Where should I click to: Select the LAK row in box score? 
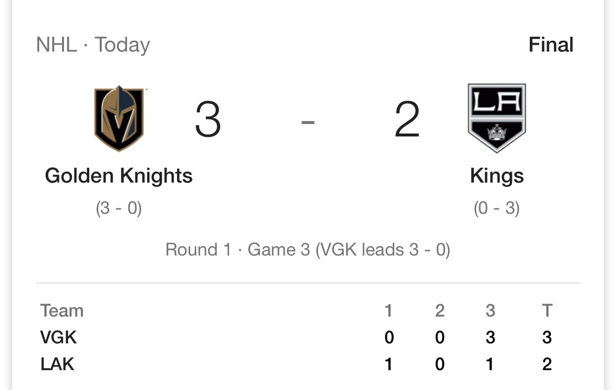(308, 364)
